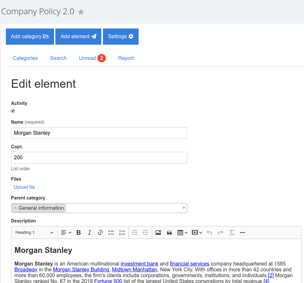
Task: Insert a horizontal line
Action: 242,232
